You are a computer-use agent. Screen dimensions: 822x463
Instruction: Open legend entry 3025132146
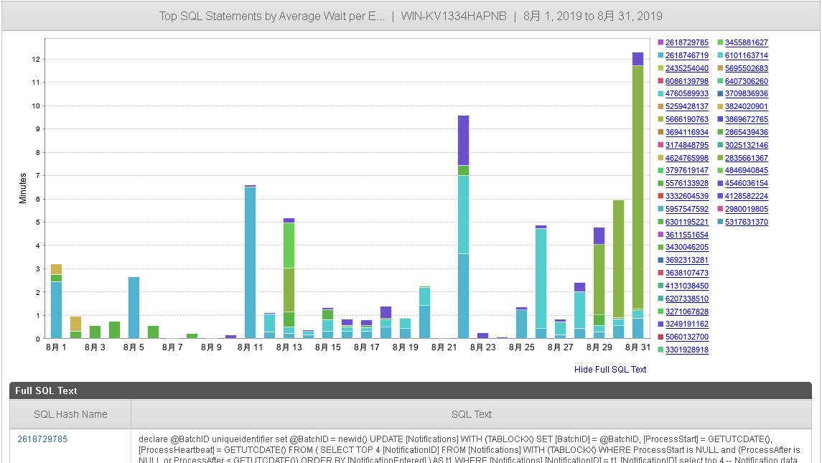(x=747, y=145)
